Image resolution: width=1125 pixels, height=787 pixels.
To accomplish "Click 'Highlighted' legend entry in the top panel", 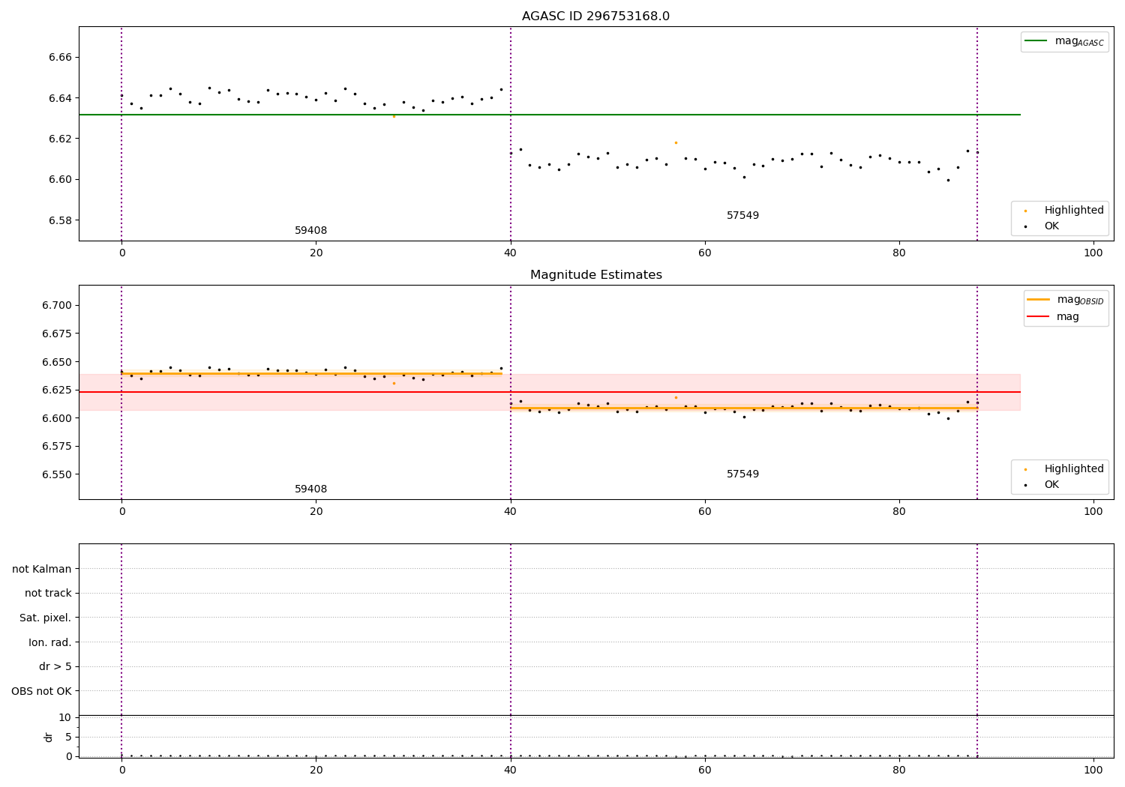I will pyautogui.click(x=1065, y=211).
